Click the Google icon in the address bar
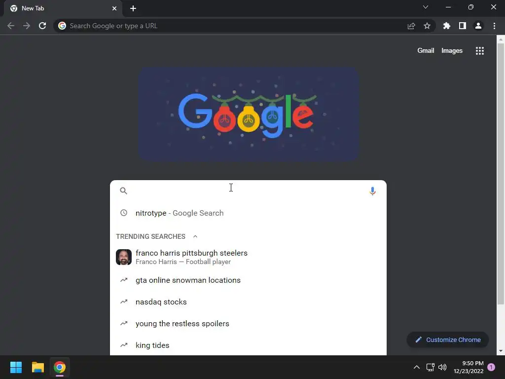 [62, 26]
